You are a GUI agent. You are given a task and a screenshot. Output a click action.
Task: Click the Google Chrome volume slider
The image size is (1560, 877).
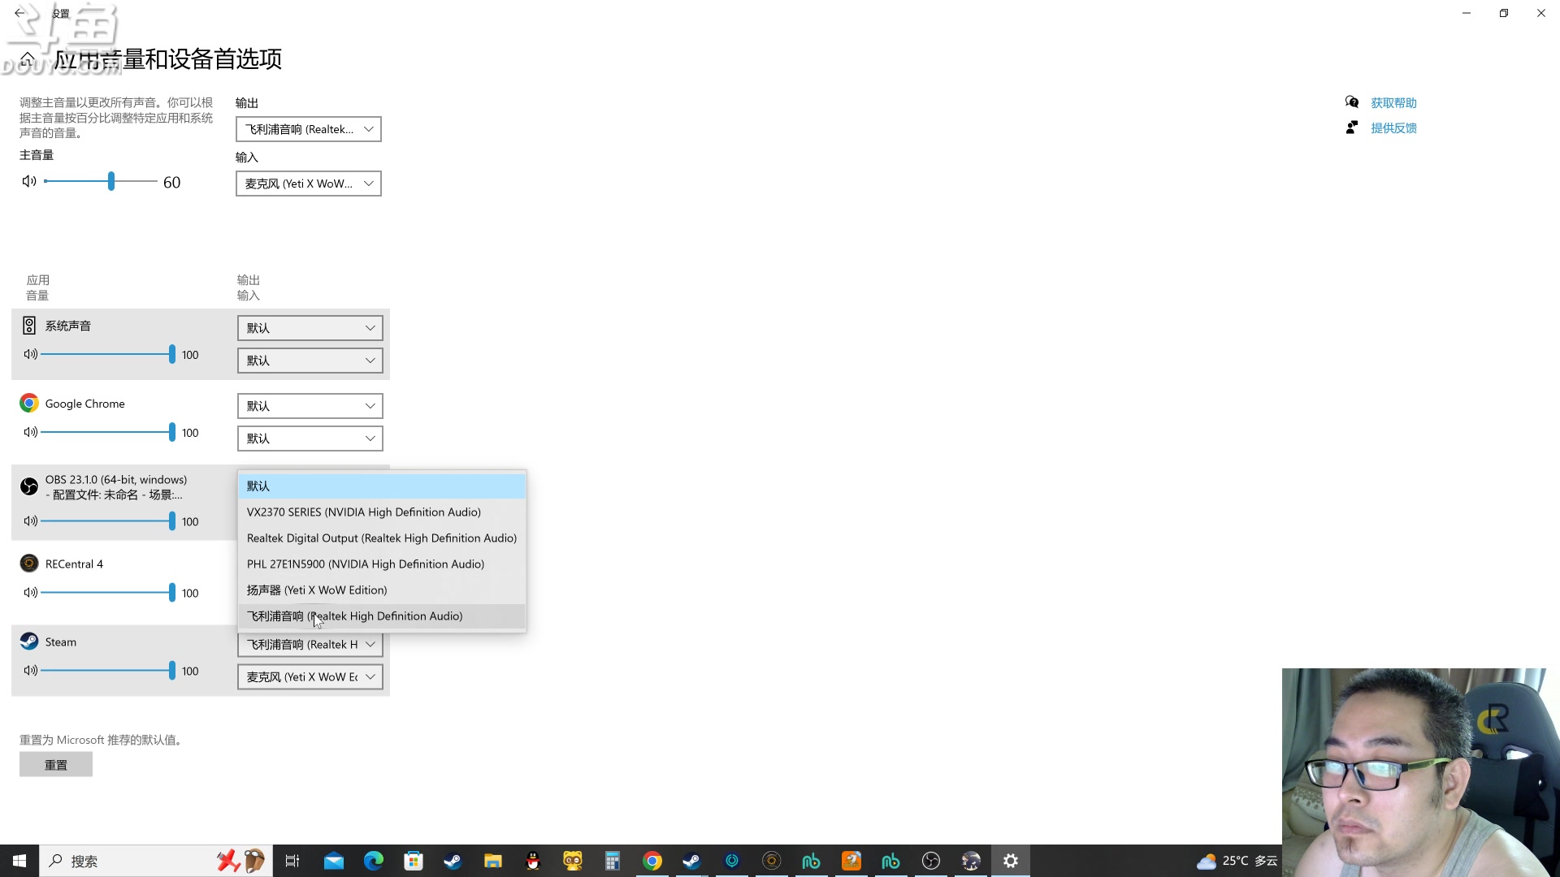108,432
